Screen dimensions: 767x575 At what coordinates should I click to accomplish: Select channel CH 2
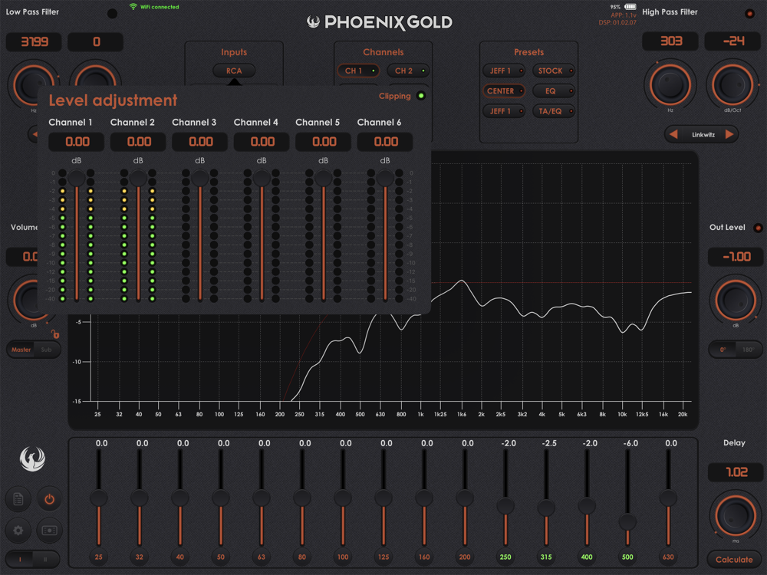tap(409, 71)
